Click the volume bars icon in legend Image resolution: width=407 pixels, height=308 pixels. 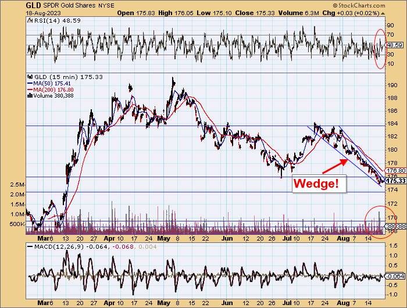(30, 96)
